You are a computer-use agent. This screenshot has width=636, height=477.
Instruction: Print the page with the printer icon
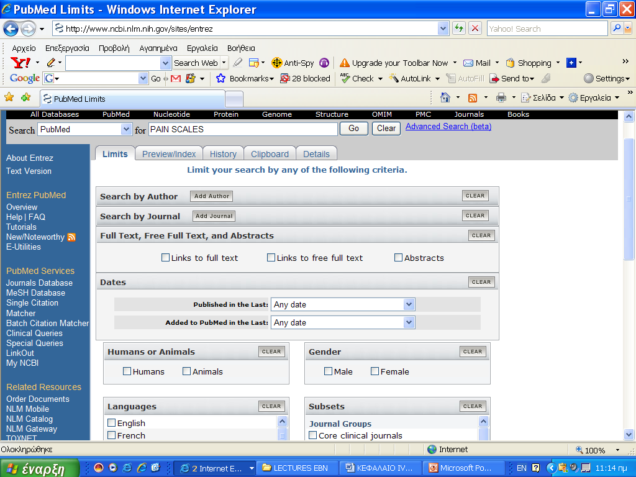coord(501,98)
